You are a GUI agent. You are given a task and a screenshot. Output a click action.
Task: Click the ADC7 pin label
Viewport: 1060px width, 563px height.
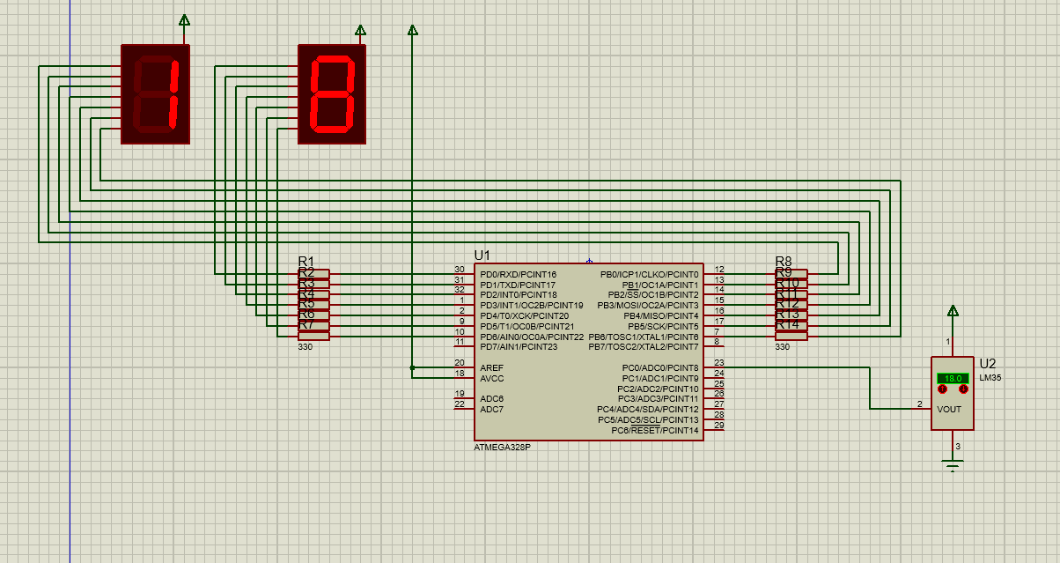492,409
